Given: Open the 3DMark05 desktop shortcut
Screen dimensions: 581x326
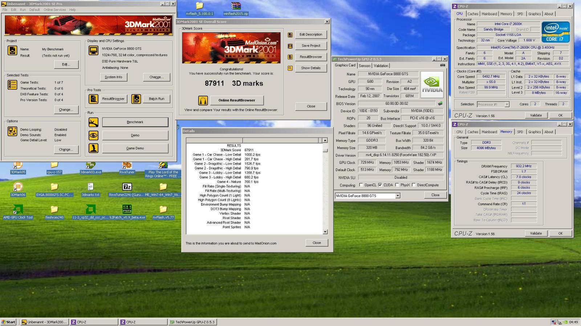Looking at the screenshot, I should (x=18, y=168).
